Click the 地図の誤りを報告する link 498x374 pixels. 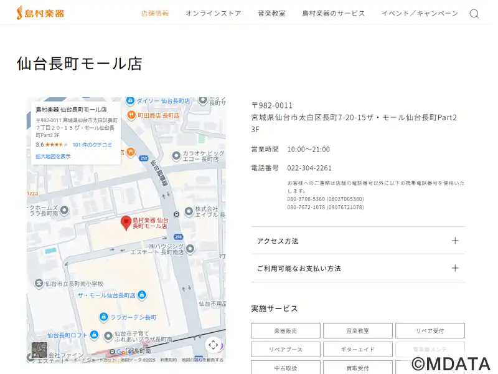tap(202, 360)
